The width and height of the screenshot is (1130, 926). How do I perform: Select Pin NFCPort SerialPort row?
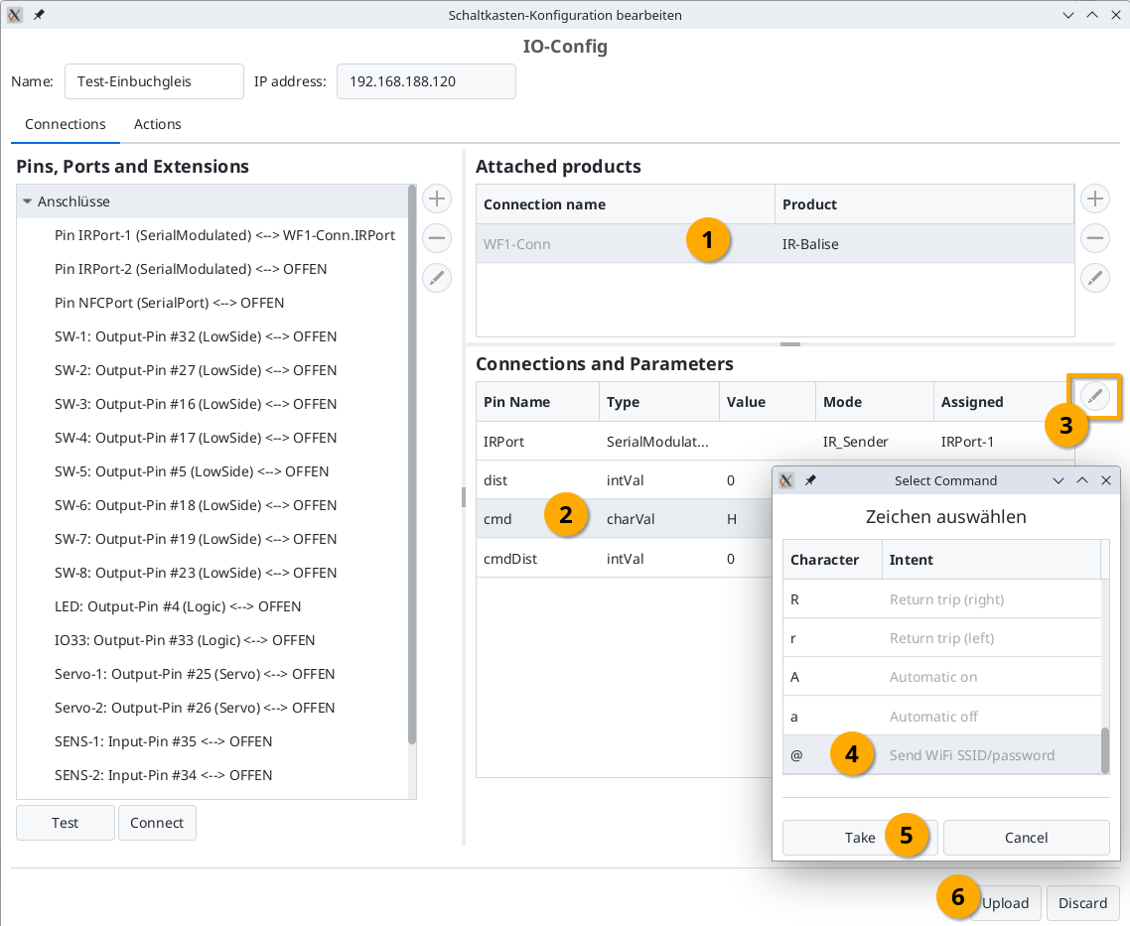pyautogui.click(x=212, y=303)
